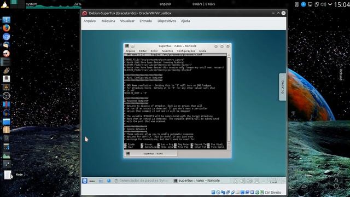Image resolution: width=350 pixels, height=197 pixels.
Task: Open the system monitor graph dock icon
Action: click(x=6, y=155)
